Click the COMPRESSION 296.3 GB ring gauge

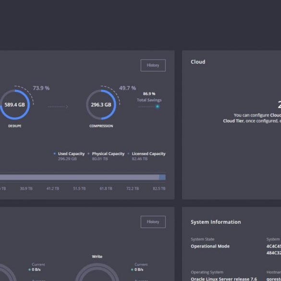point(101,105)
